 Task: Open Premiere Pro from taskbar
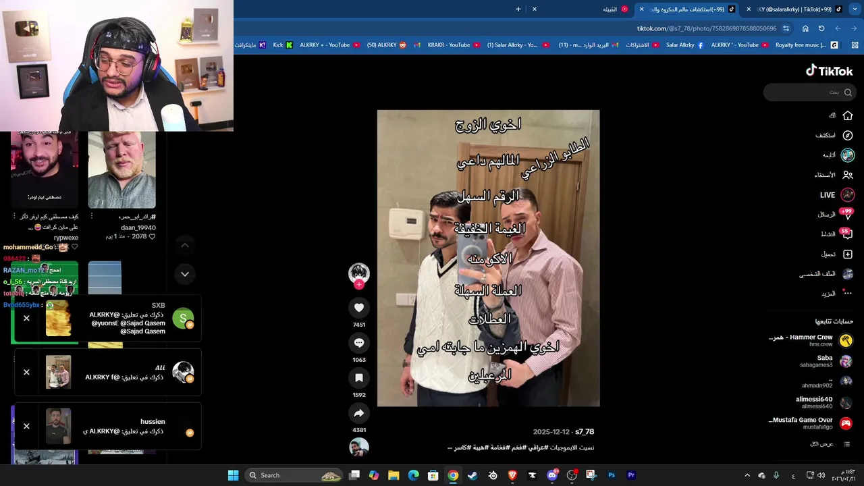coord(631,475)
